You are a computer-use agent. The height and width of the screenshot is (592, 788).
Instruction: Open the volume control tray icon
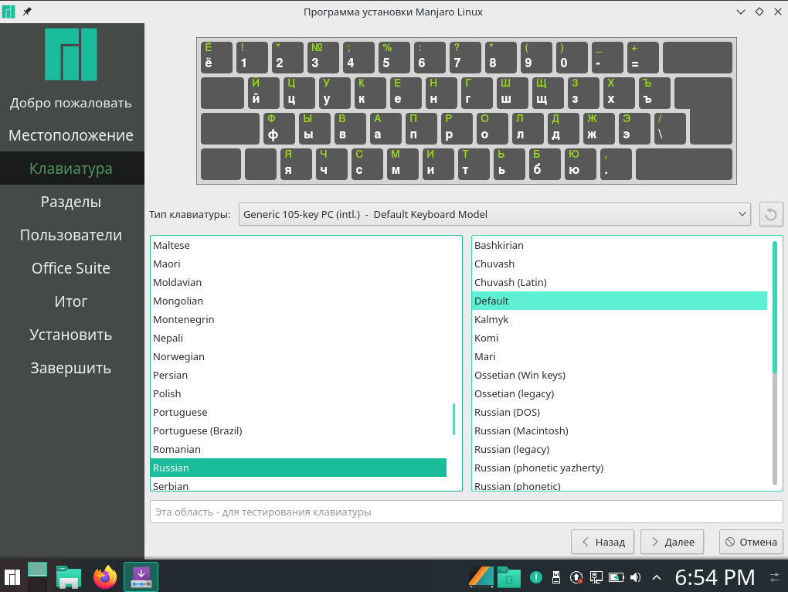[636, 577]
